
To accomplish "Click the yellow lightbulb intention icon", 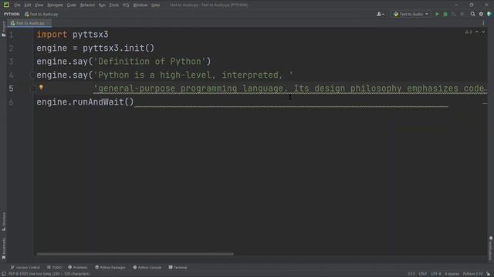I will [x=41, y=88].
